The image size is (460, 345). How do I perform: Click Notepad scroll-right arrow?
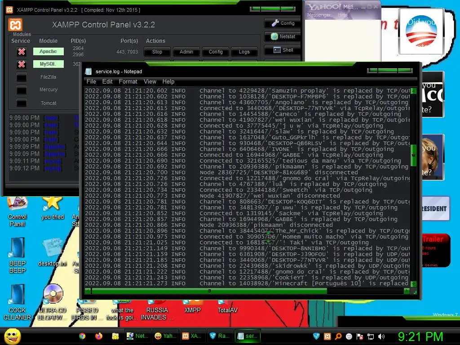(x=407, y=291)
